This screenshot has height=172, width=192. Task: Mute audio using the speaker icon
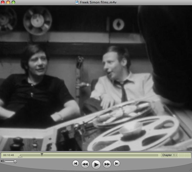(2, 161)
